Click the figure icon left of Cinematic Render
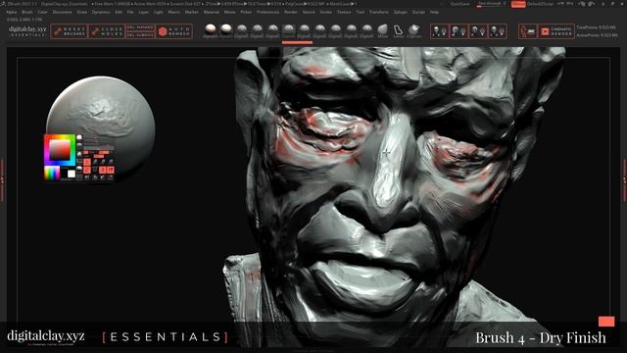Screen dimensions: 627x353 pyautogui.click(x=528, y=31)
